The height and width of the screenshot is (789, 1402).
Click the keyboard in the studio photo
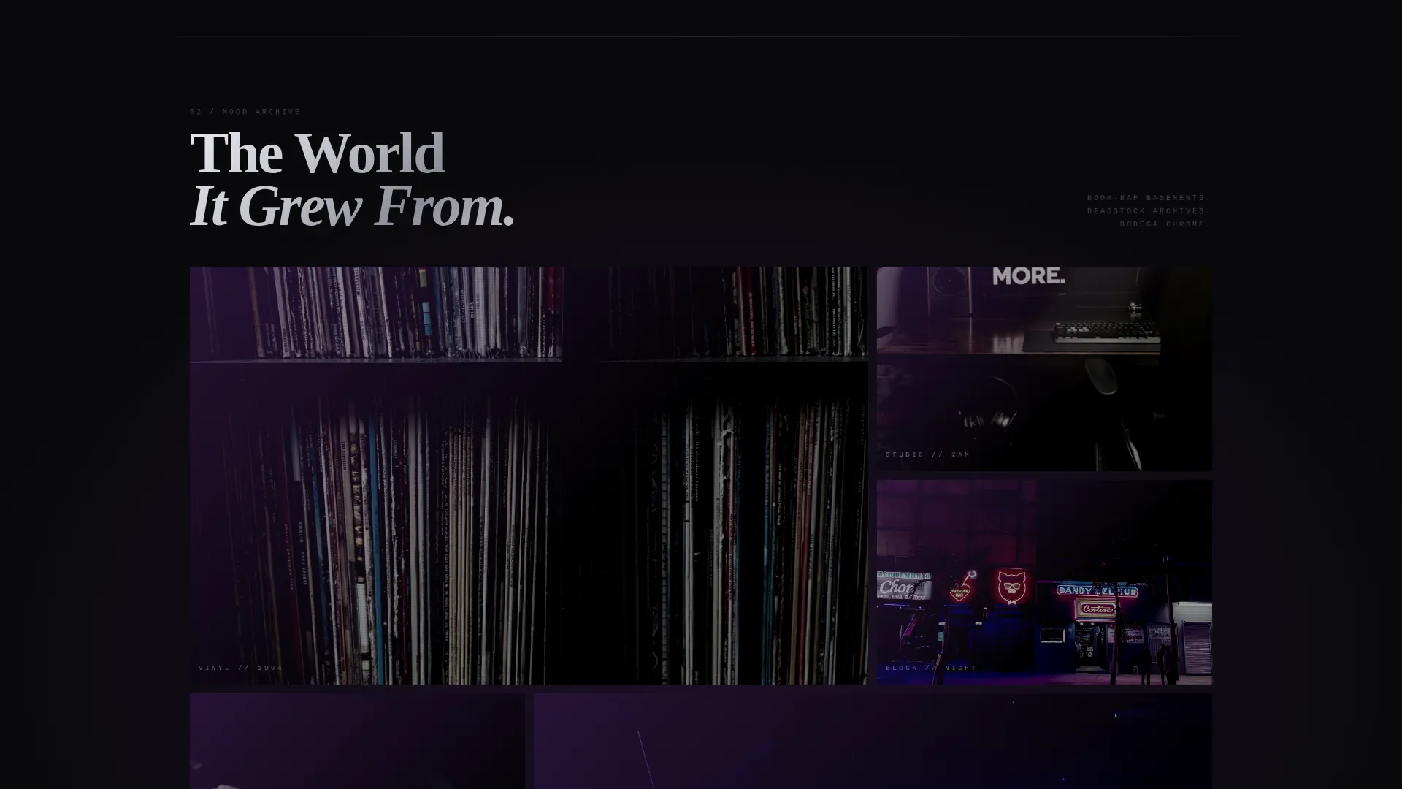(1106, 332)
